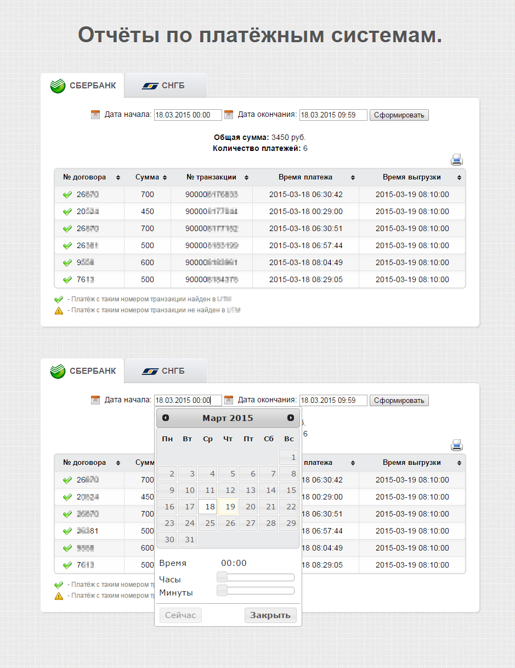Click 'Количество платежей: 6' in first report
This screenshot has width=515, height=668.
tap(260, 148)
